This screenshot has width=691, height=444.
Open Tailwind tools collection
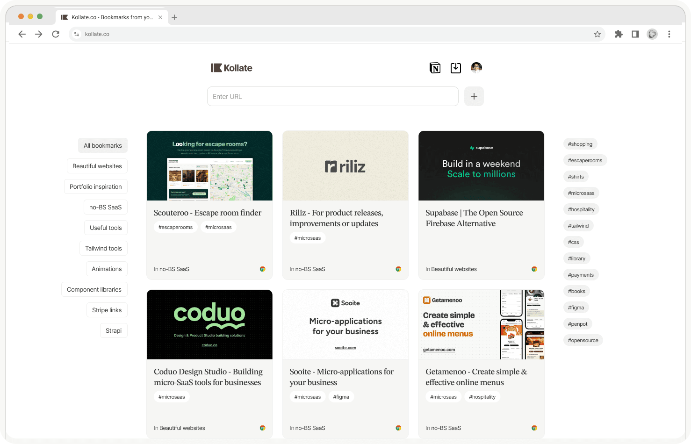click(x=104, y=248)
